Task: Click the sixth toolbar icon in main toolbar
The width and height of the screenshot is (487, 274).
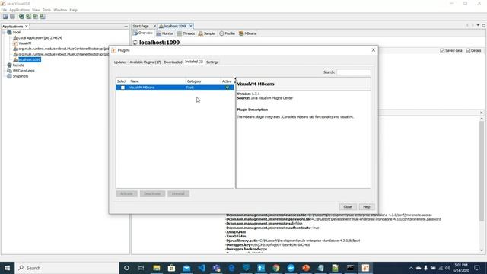Action: coord(43,17)
